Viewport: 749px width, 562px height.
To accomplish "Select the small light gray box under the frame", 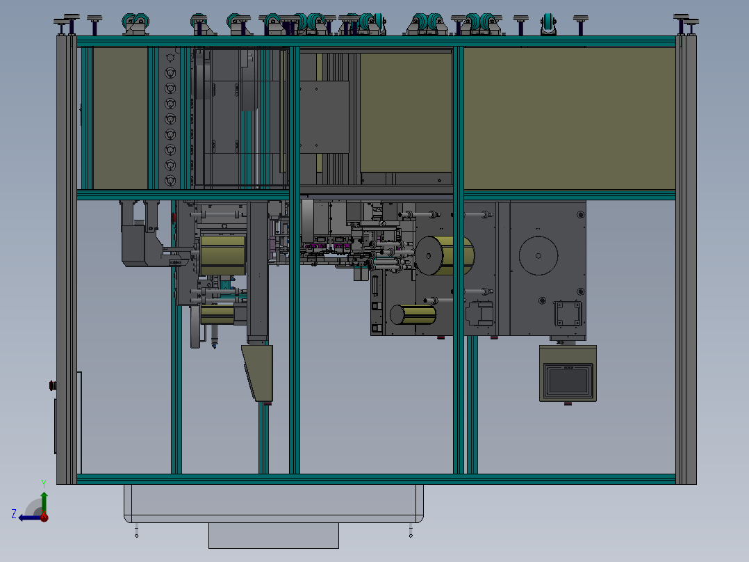I will (274, 535).
